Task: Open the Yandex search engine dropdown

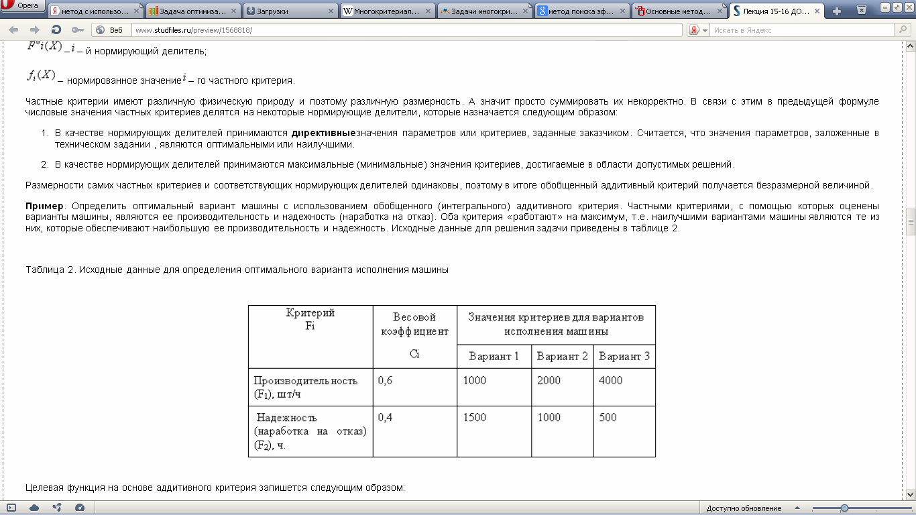Action: coord(699,30)
